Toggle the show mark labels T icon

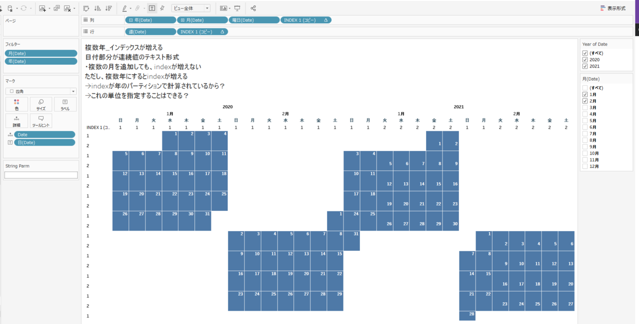click(152, 8)
